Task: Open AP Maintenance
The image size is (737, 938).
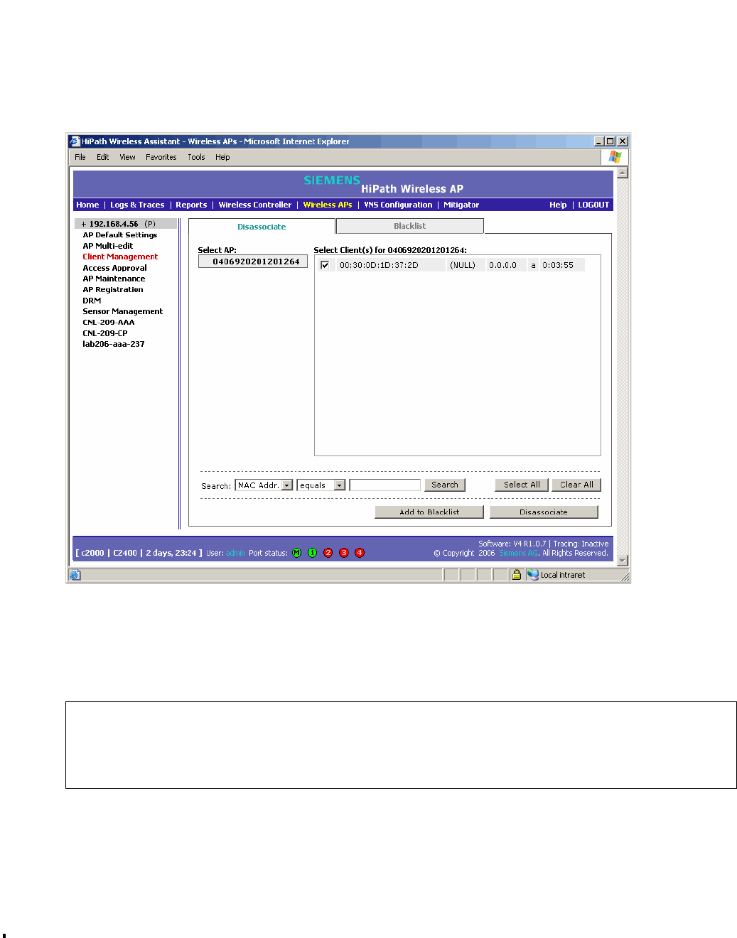Action: click(114, 279)
